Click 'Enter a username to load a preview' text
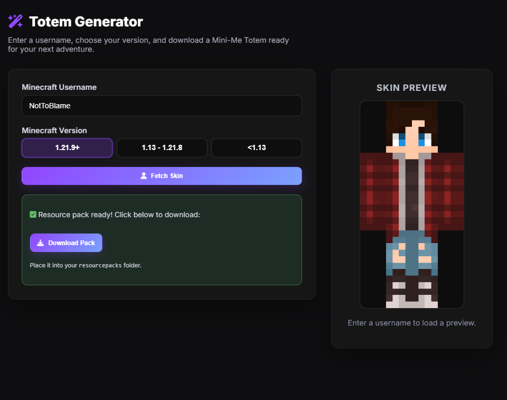 [411, 323]
